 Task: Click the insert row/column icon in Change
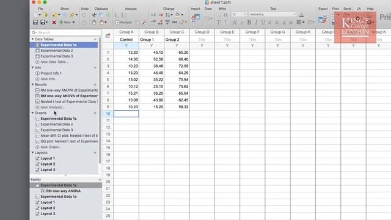[153, 15]
